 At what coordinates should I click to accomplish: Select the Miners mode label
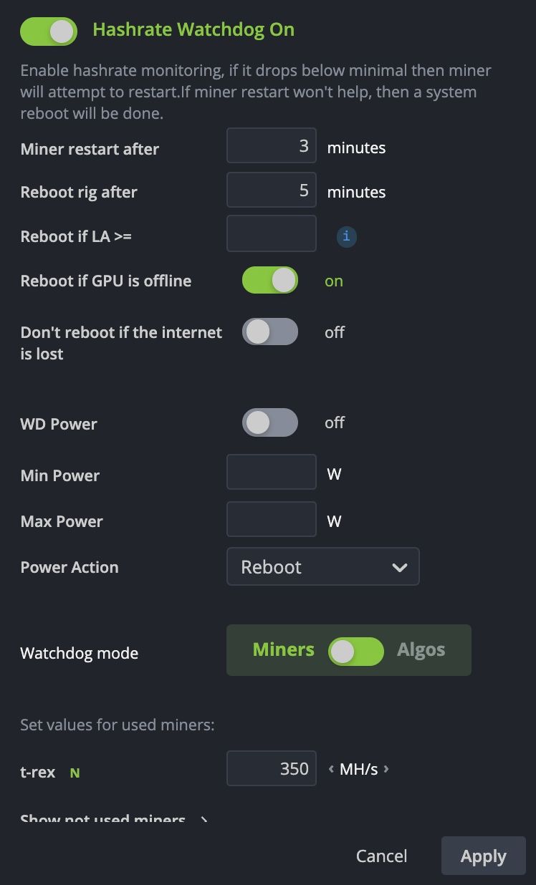tap(284, 649)
